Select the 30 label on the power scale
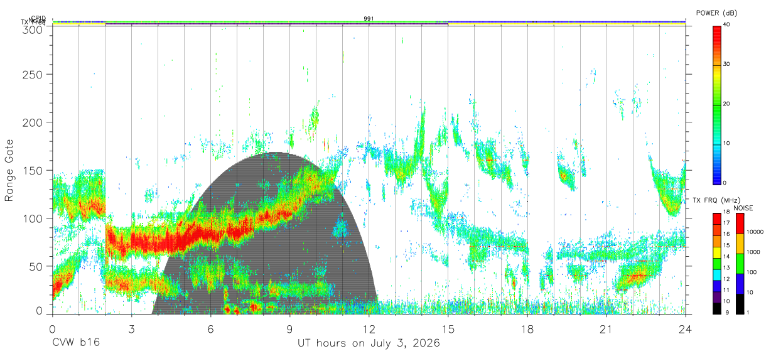This screenshot has width=771, height=356. (727, 65)
